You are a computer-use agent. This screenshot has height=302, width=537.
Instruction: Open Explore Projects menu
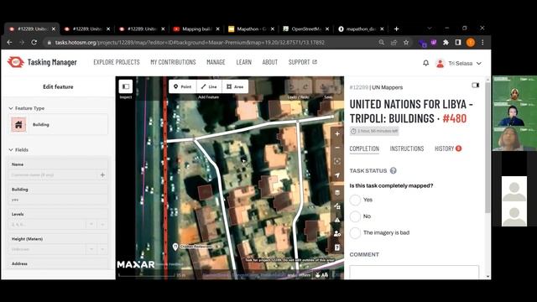[117, 62]
